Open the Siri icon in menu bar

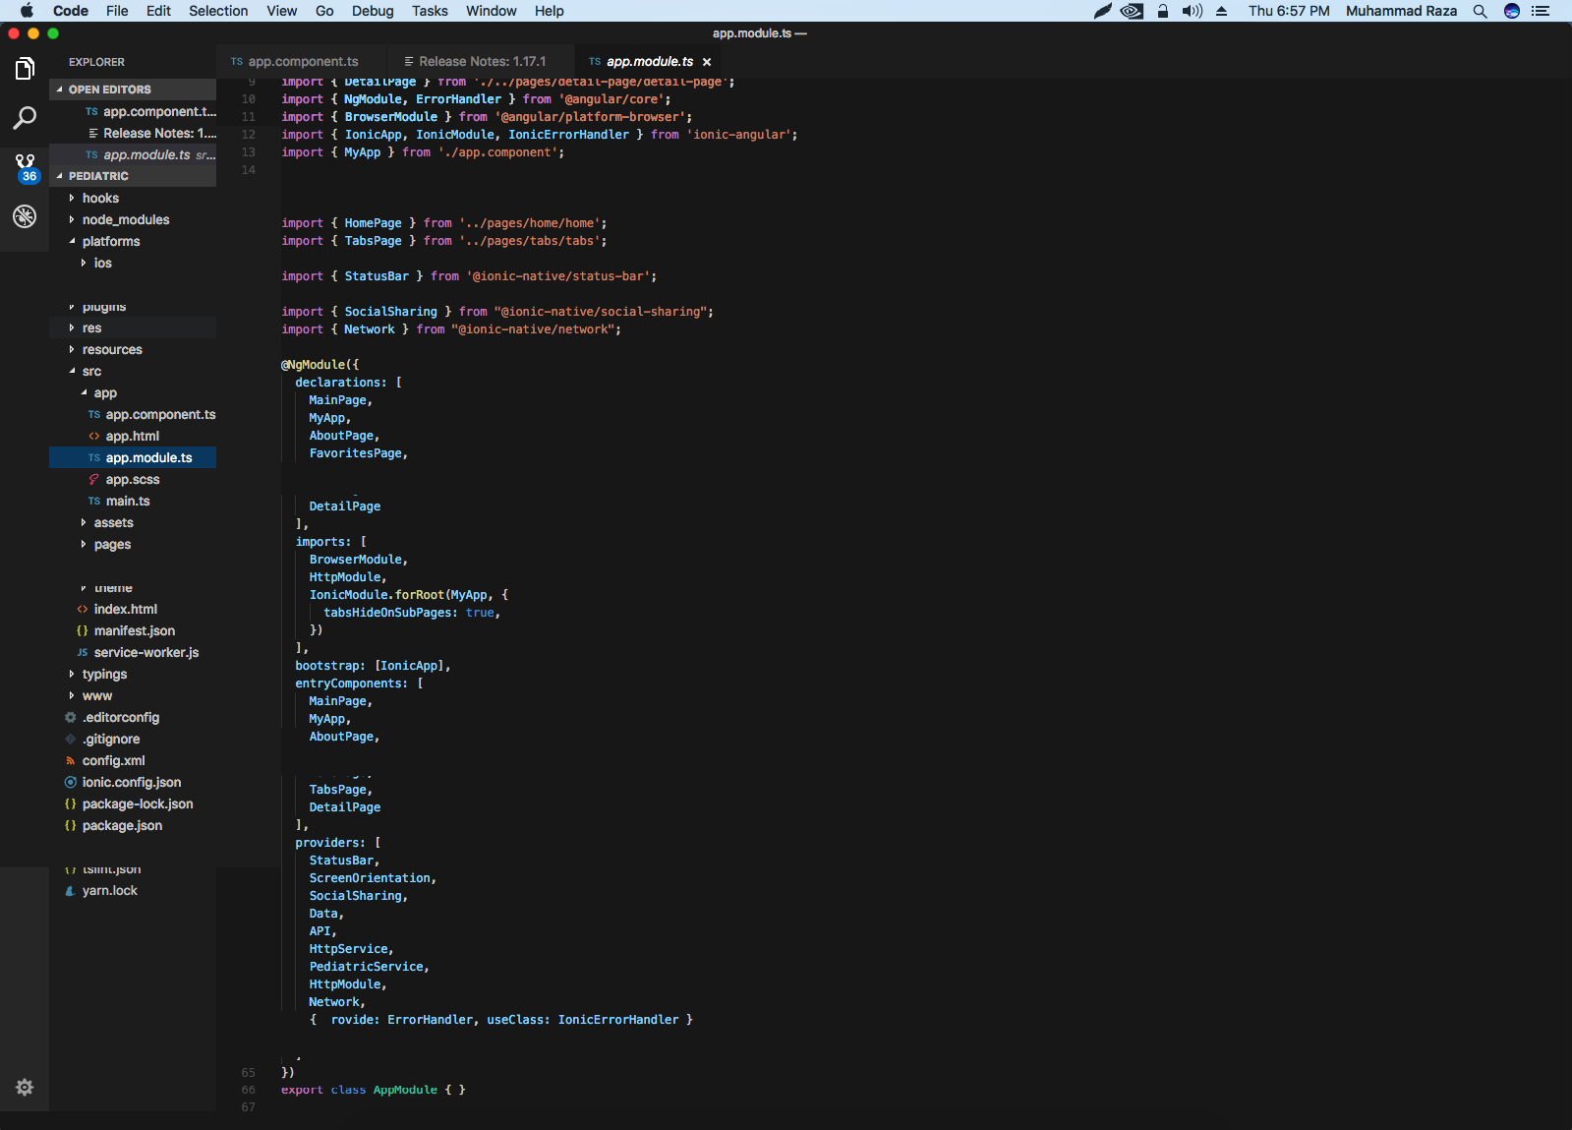(1512, 11)
